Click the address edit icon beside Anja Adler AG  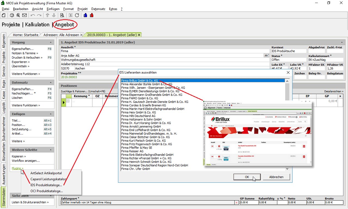[266, 55]
